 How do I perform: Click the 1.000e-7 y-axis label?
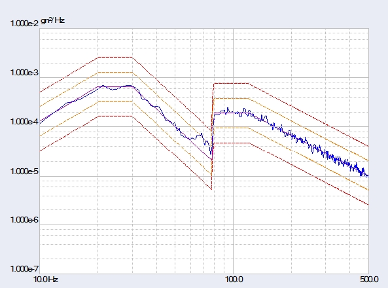pos(24,269)
